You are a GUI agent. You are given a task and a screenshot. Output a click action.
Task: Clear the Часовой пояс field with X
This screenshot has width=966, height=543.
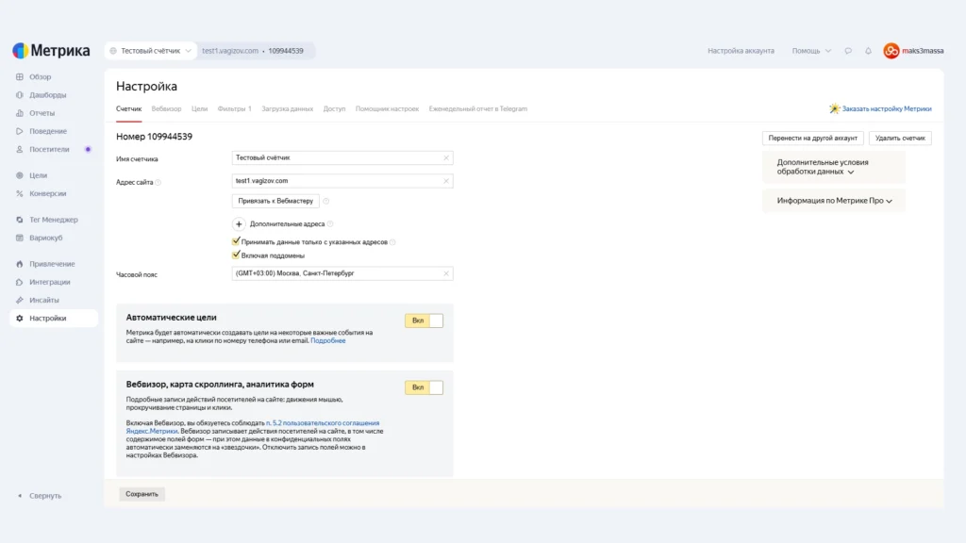point(446,273)
